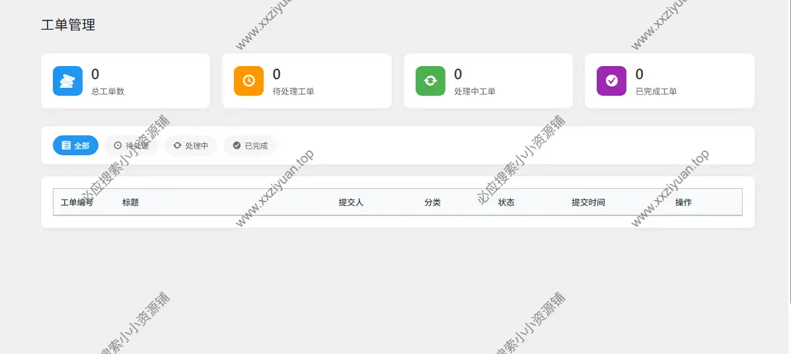This screenshot has width=791, height=354.
Task: Click the green refresh processing tickets icon
Action: [430, 81]
